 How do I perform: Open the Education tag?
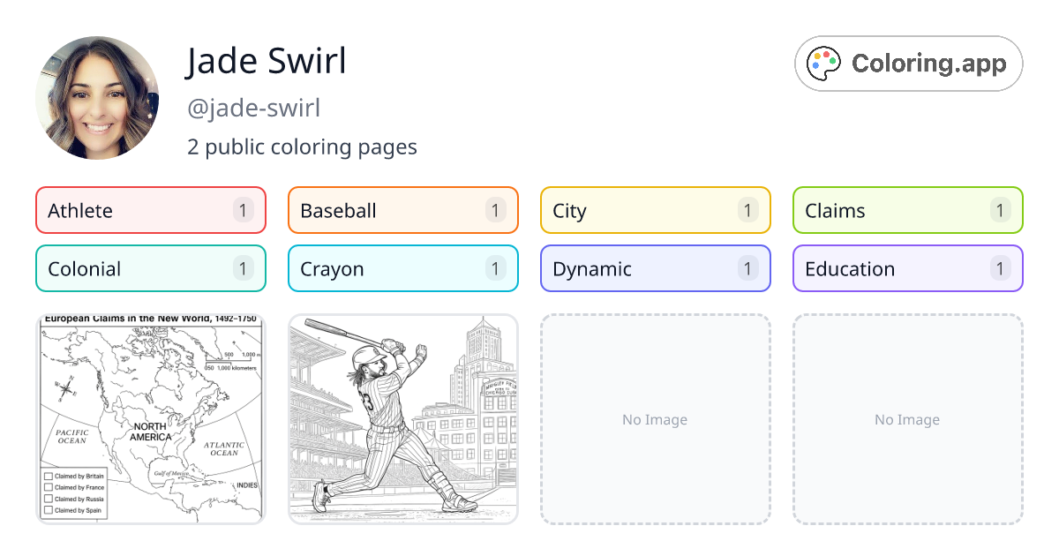(x=908, y=268)
